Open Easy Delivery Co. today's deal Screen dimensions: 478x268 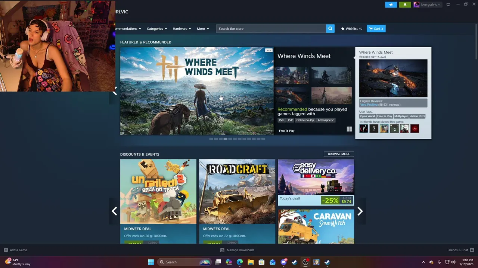tap(316, 182)
